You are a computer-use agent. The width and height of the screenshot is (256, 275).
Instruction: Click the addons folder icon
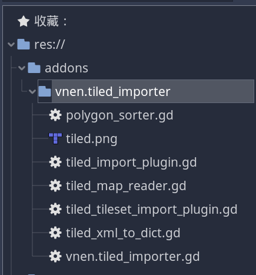pos(34,68)
